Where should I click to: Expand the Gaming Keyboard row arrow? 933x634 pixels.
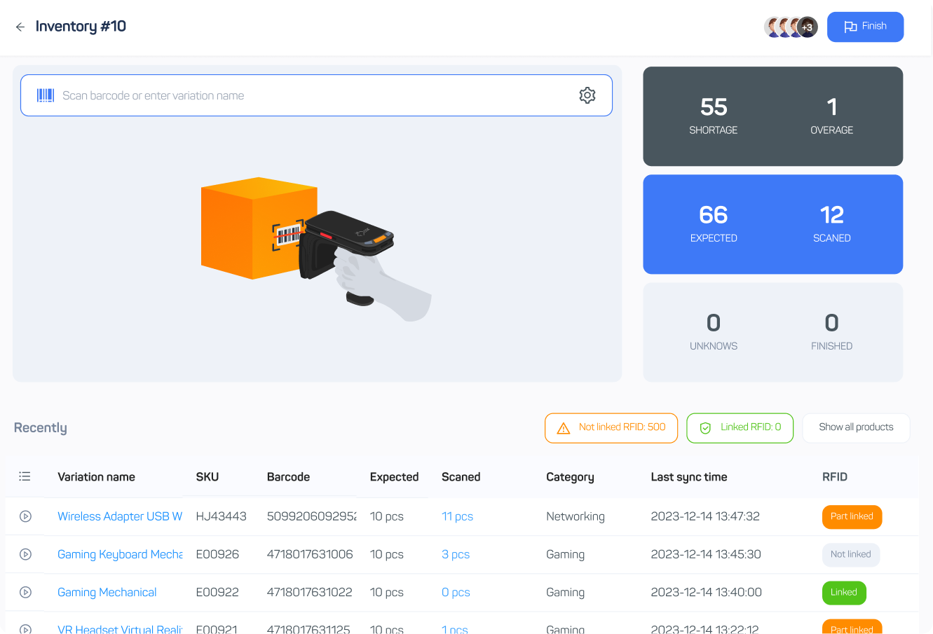[x=25, y=554]
